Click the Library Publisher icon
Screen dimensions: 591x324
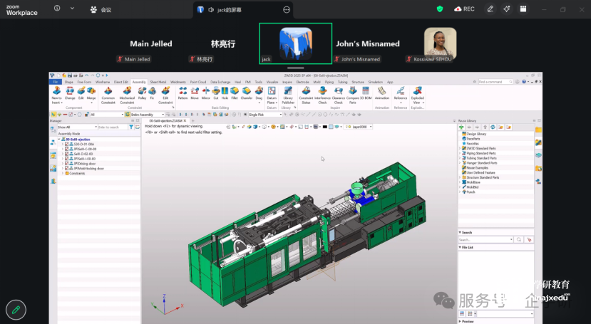(x=288, y=94)
